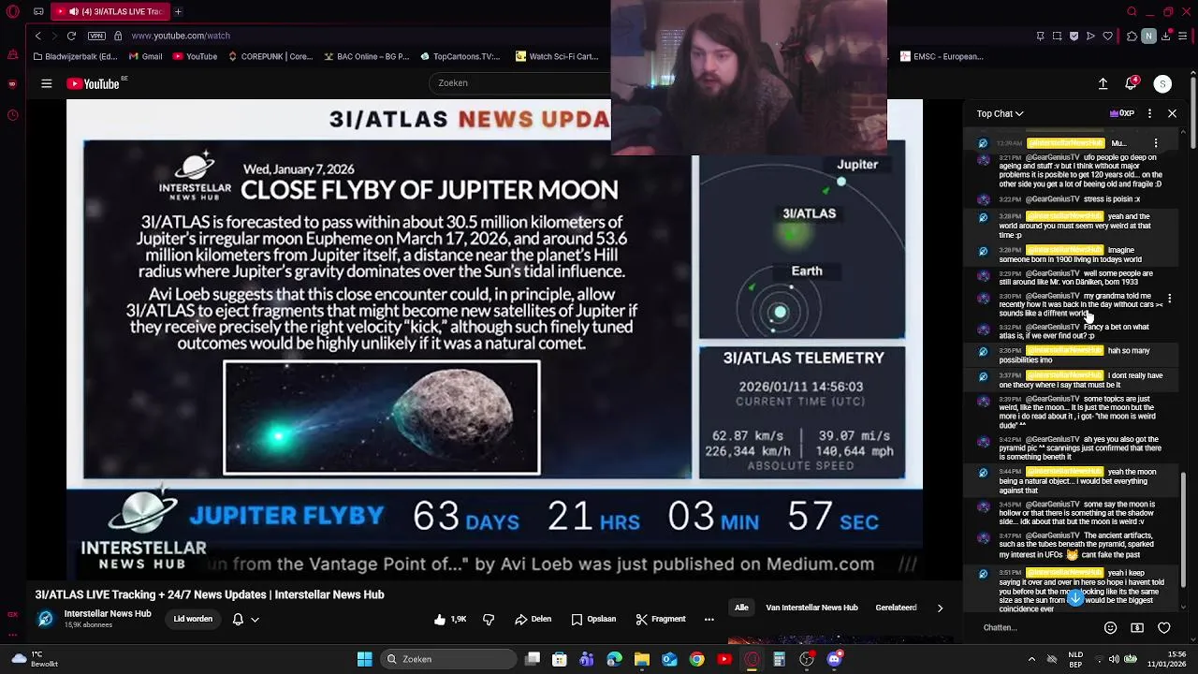Open the Opera main menu logo
Screen dimensions: 1198x674
(x=12, y=11)
